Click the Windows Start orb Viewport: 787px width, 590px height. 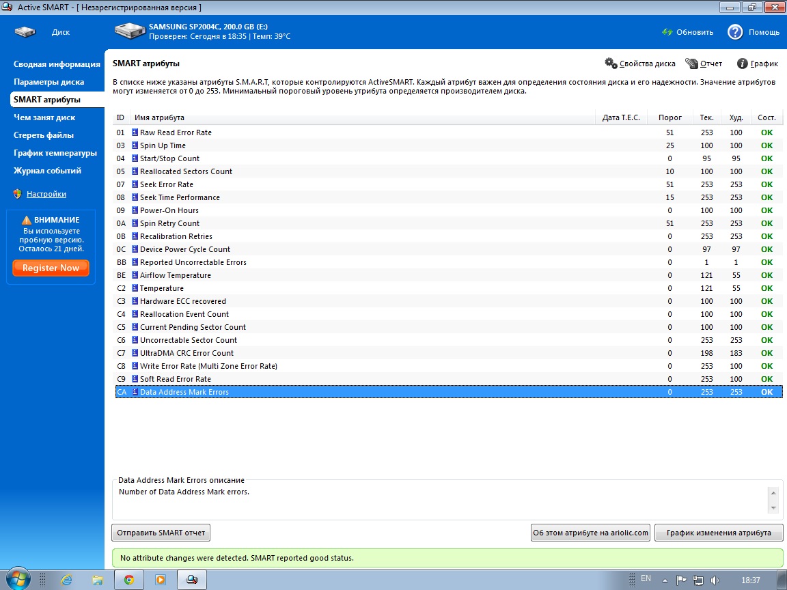[x=18, y=578]
